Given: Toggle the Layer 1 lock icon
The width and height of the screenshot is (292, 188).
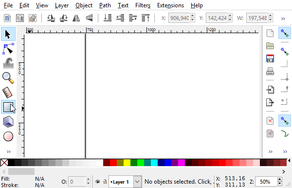Looking at the screenshot, I should click(x=105, y=182).
